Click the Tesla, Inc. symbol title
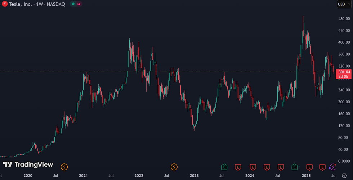The image size is (353, 180). point(19,4)
